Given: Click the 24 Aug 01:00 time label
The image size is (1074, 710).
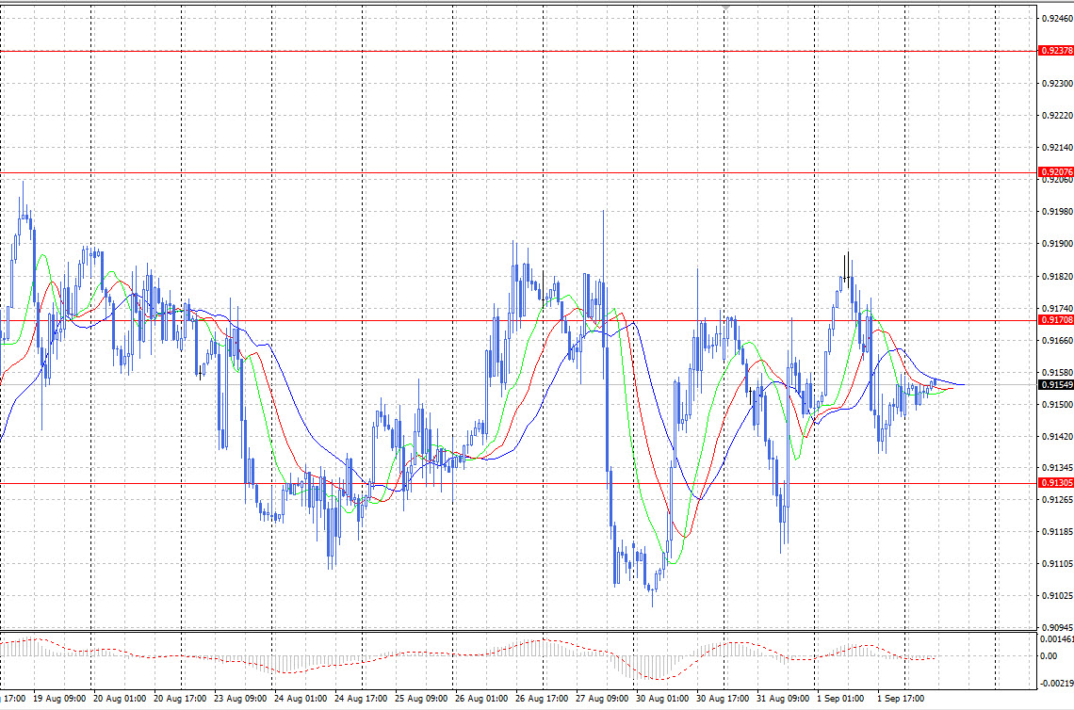Looking at the screenshot, I should [301, 699].
